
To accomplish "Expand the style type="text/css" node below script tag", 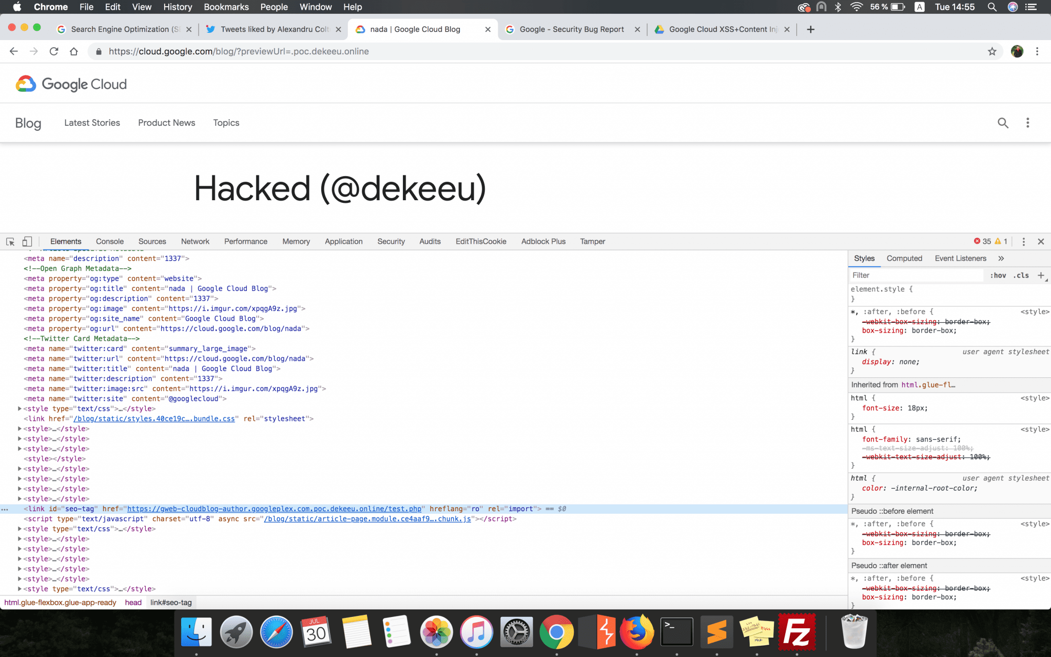I will [20, 529].
